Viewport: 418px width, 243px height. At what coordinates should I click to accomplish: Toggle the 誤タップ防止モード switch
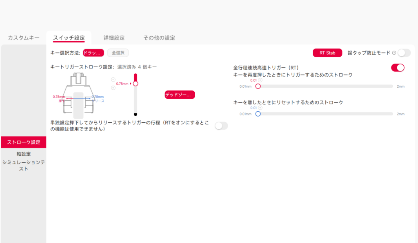click(x=404, y=53)
